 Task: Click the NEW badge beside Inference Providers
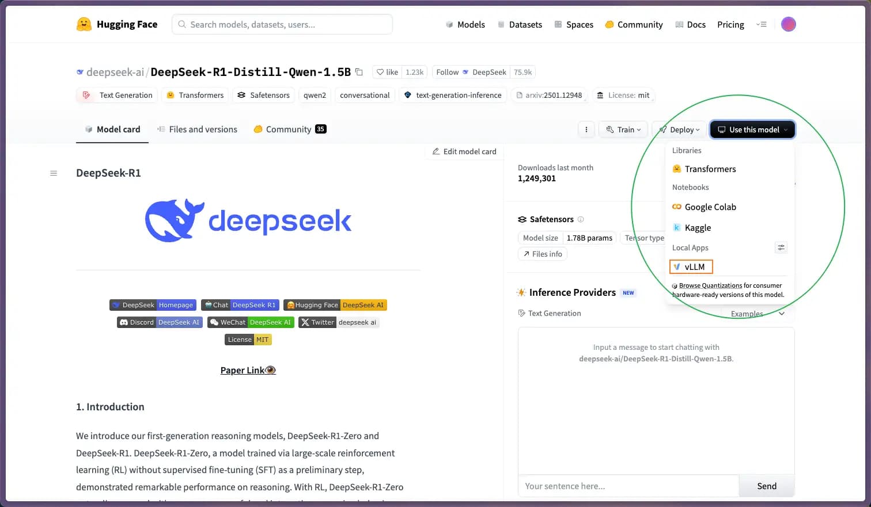pos(628,293)
